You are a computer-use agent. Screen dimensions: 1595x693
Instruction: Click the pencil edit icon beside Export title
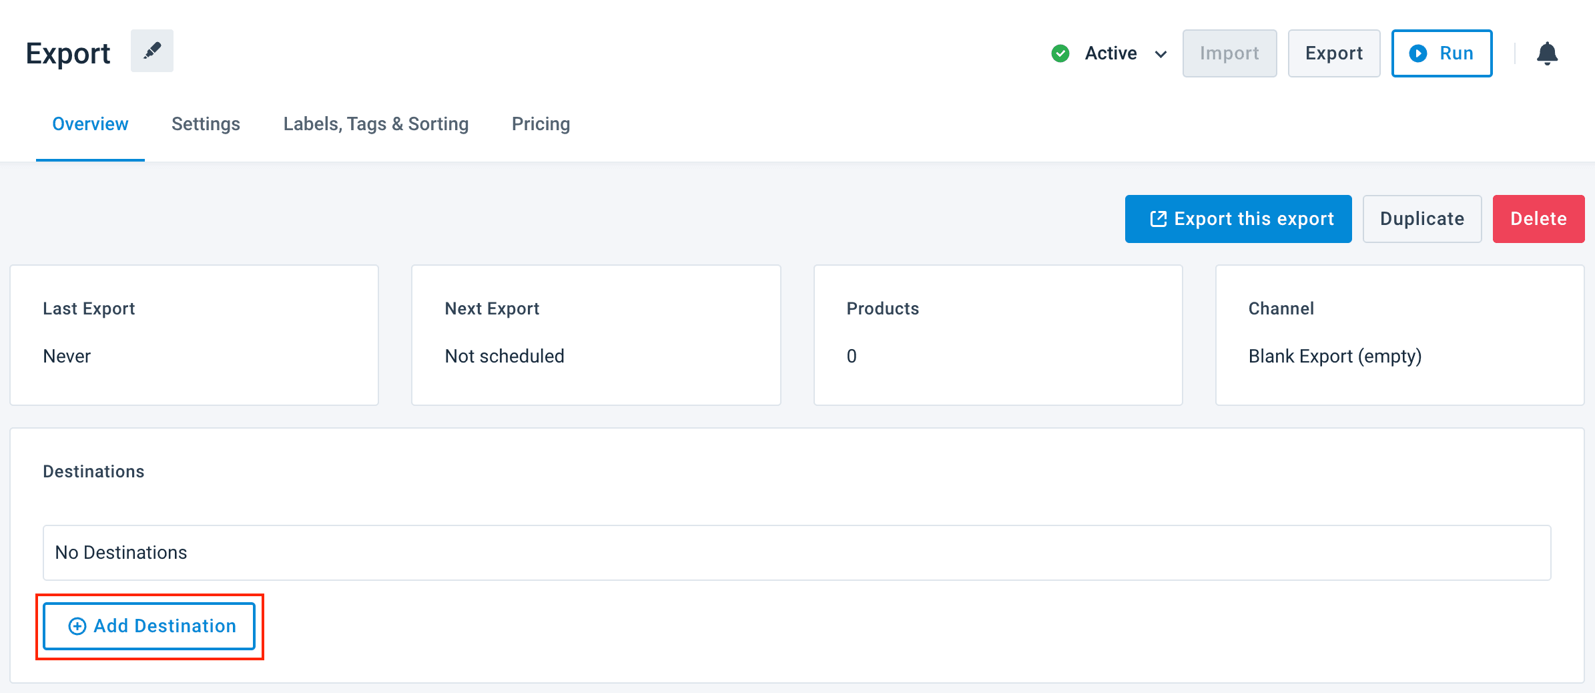coord(151,51)
